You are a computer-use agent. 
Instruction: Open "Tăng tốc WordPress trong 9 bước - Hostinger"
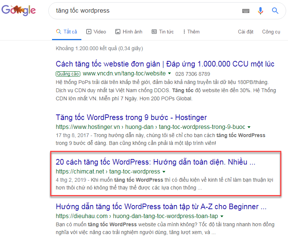click(x=131, y=117)
